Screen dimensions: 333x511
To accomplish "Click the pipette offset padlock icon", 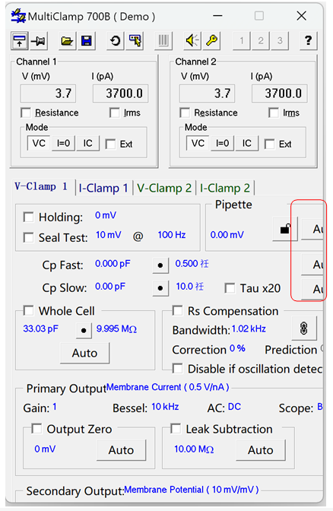I will [x=285, y=230].
